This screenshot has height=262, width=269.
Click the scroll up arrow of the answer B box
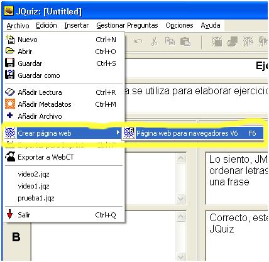click(181, 217)
